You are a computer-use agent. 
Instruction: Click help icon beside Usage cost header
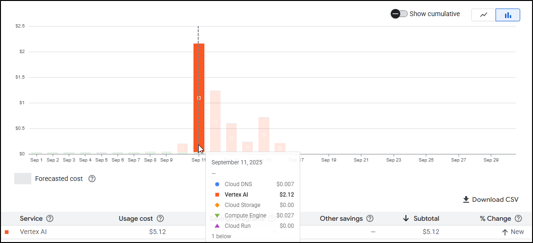click(160, 218)
